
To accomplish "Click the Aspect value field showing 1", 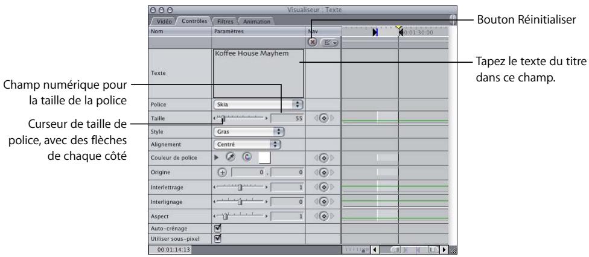I will 287,217.
